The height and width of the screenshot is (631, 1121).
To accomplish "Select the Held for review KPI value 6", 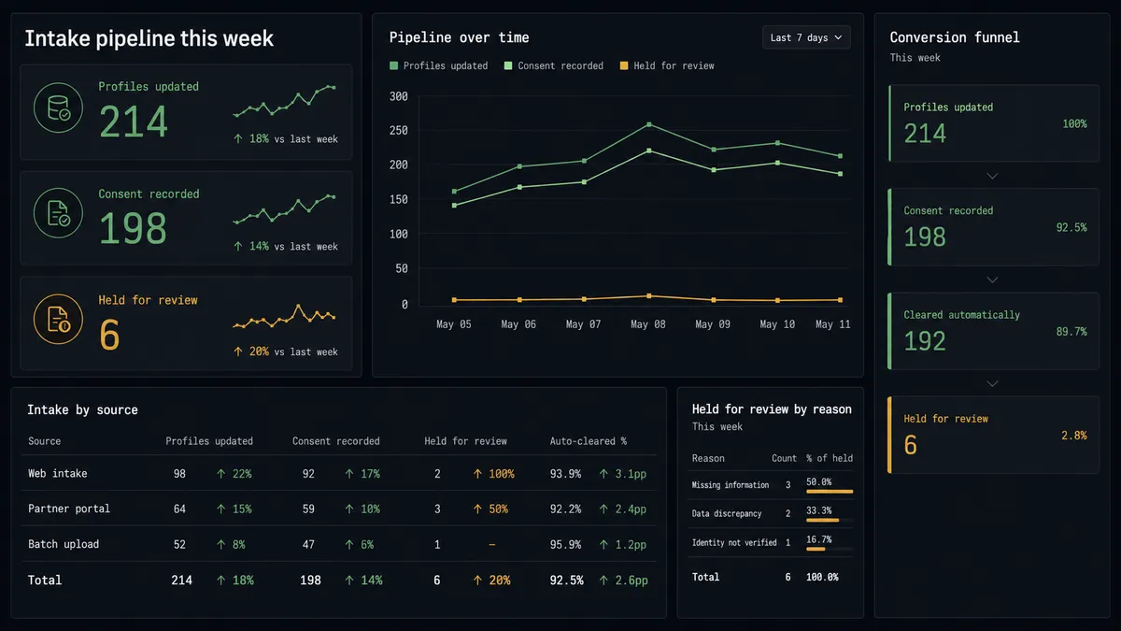I will tap(109, 335).
